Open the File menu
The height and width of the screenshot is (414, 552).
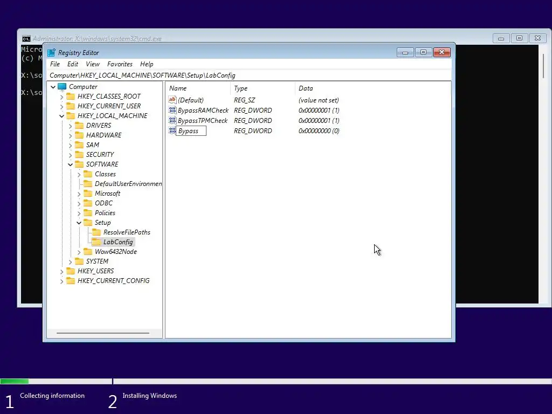click(55, 64)
